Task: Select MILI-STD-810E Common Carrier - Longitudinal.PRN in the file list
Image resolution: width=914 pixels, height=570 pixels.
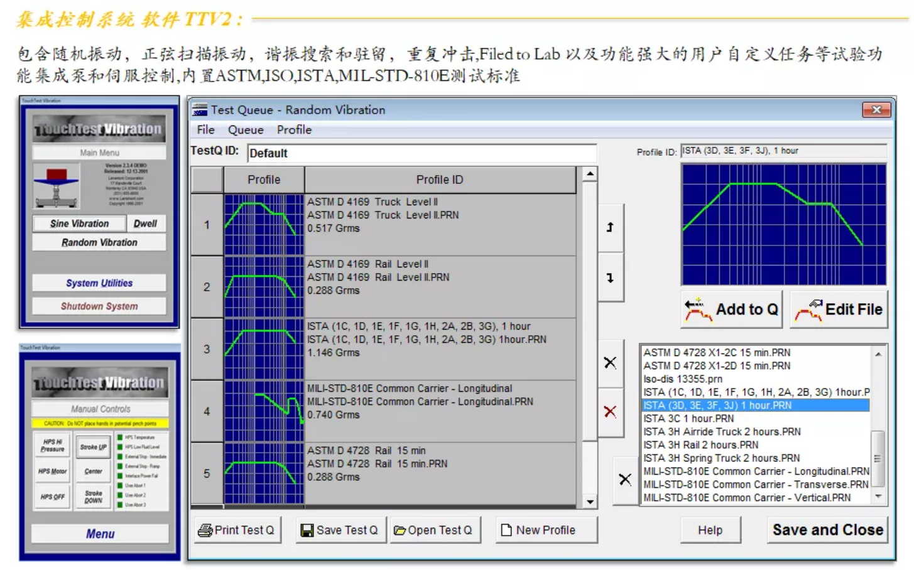Action: click(x=756, y=471)
